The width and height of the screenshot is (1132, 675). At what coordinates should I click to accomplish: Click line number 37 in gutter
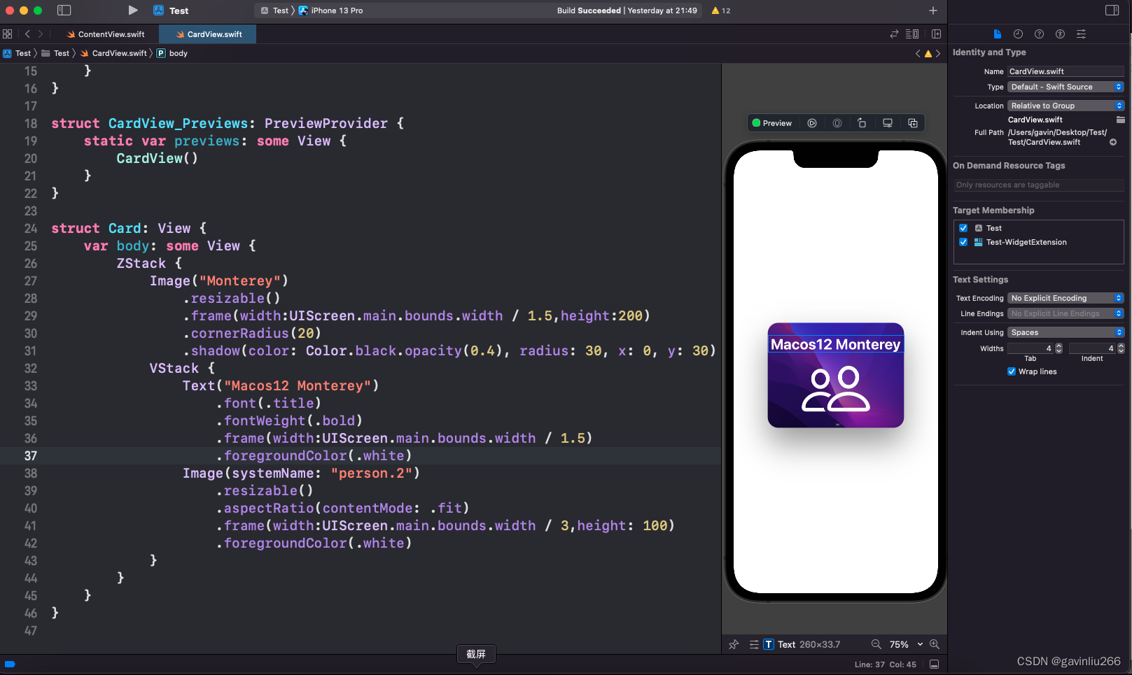point(31,455)
